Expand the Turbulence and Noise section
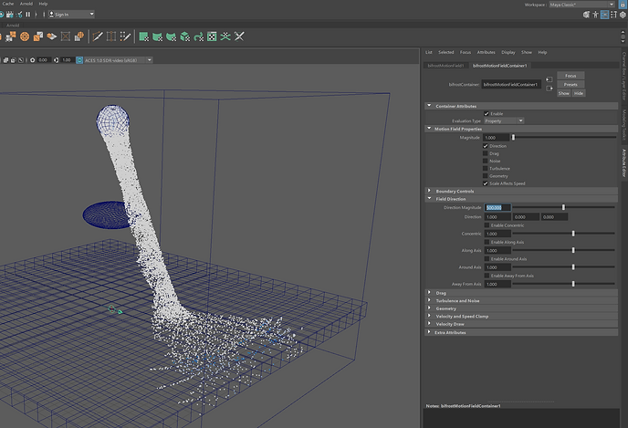 tap(429, 300)
